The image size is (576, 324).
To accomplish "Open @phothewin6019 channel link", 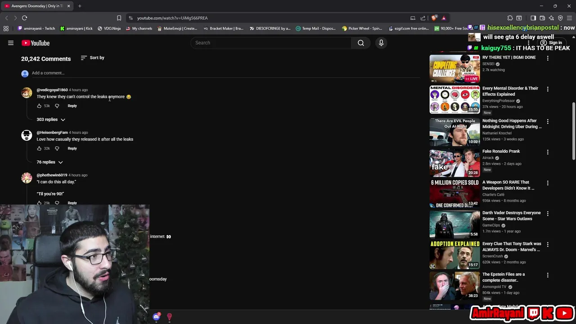I will point(52,175).
